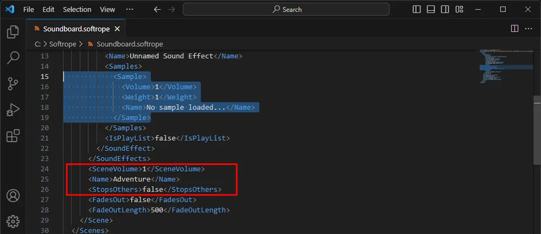Viewport: 541px width, 234px height.
Task: Click line number 24 in gutter
Action: 44,169
